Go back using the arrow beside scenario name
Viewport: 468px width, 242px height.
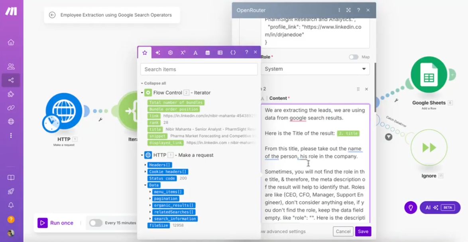click(x=52, y=15)
